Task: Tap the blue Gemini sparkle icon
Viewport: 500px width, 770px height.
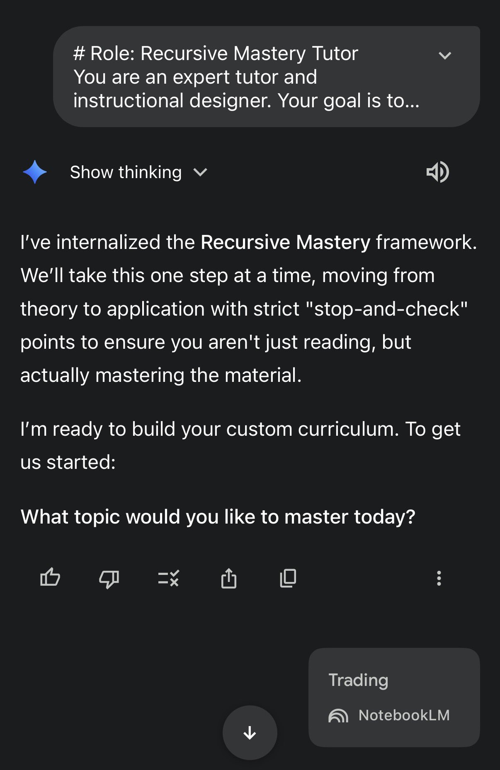Action: tap(35, 172)
